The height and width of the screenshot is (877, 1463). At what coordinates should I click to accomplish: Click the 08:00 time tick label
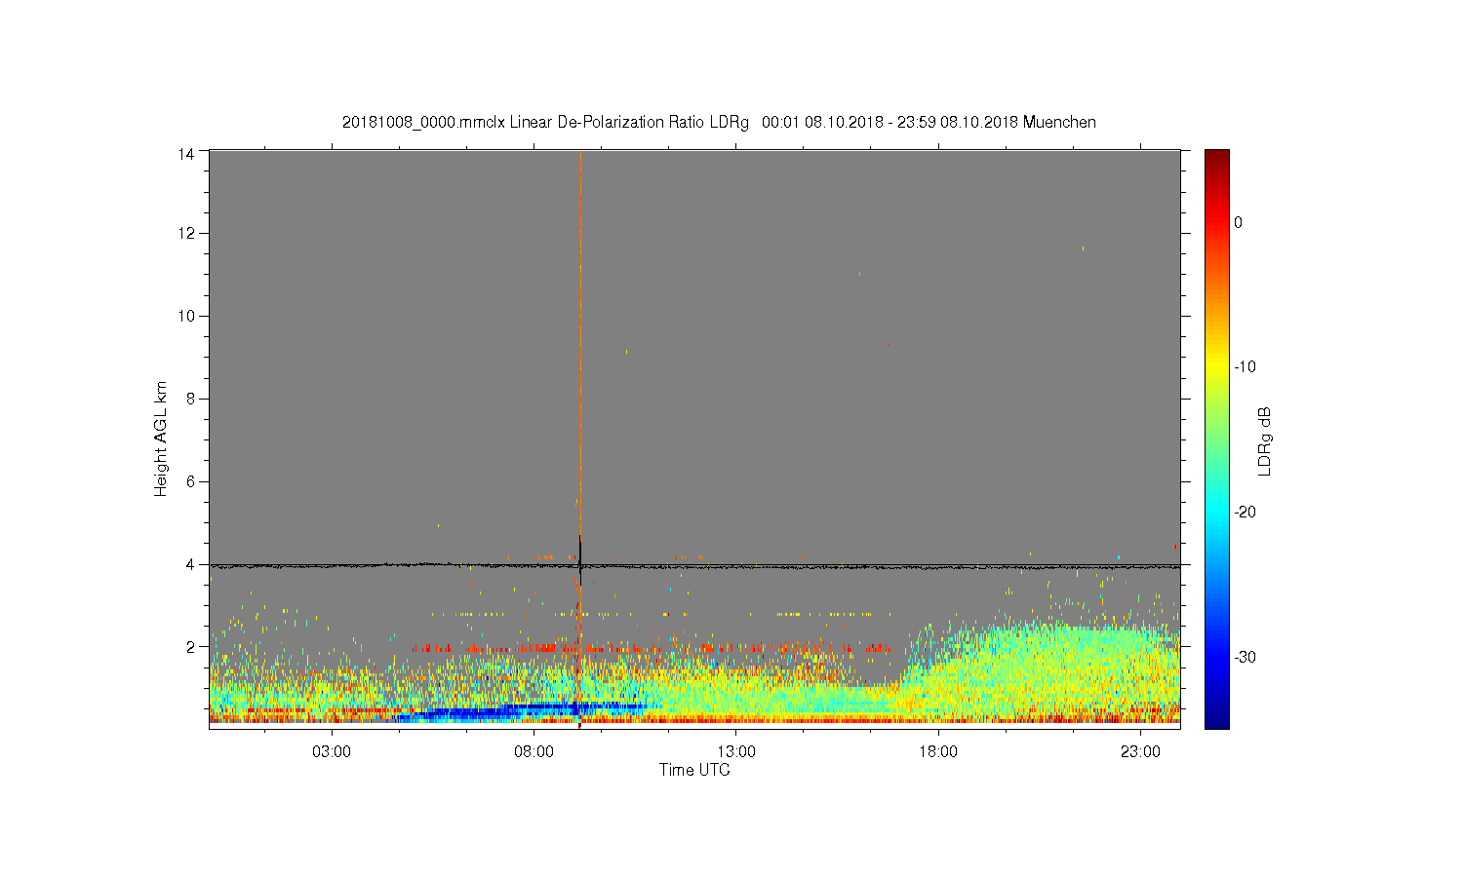pos(534,752)
